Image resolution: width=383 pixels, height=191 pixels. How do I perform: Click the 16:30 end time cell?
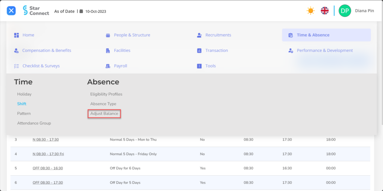[287, 168]
